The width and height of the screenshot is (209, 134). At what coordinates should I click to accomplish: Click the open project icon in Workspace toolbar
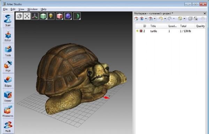142,19
